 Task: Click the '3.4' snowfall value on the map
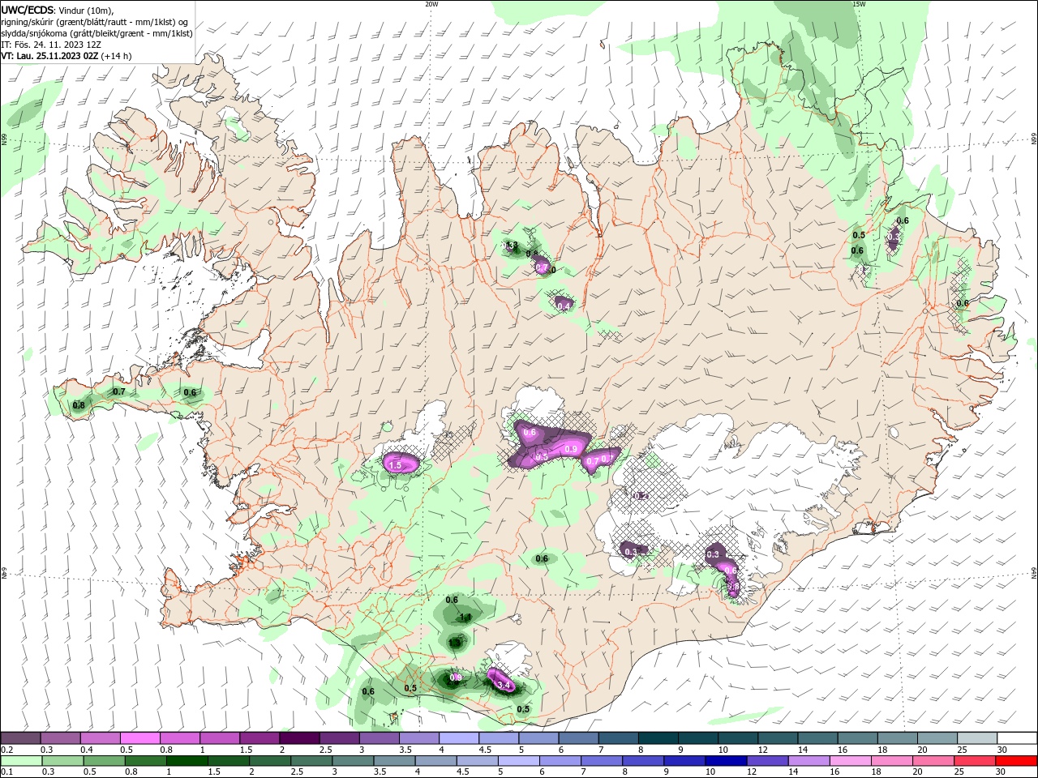(504, 686)
